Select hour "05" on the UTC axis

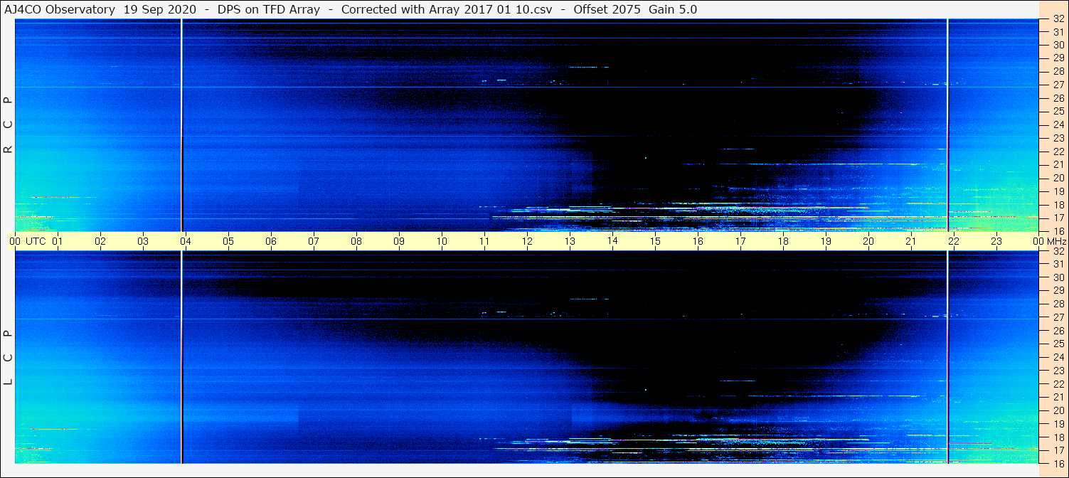(x=228, y=241)
